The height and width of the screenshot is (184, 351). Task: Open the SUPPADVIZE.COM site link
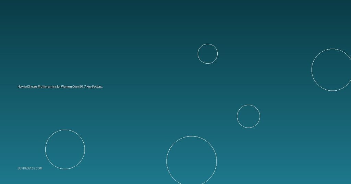click(x=30, y=168)
